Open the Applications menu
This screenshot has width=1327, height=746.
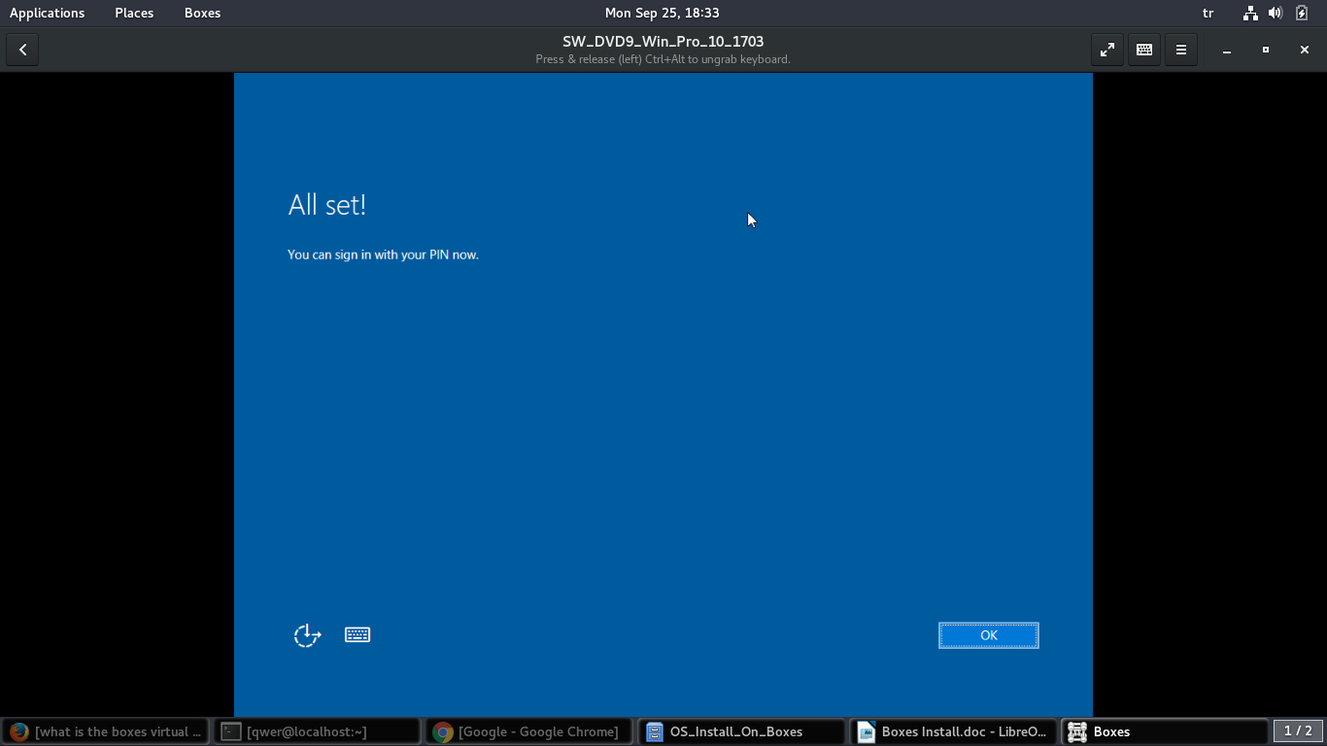click(47, 13)
